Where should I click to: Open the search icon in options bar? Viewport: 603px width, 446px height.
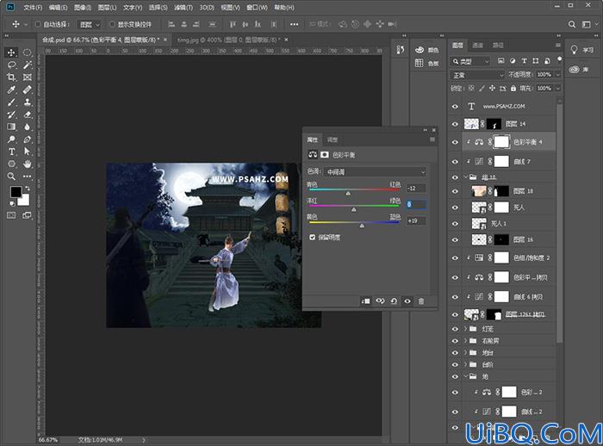pyautogui.click(x=572, y=24)
